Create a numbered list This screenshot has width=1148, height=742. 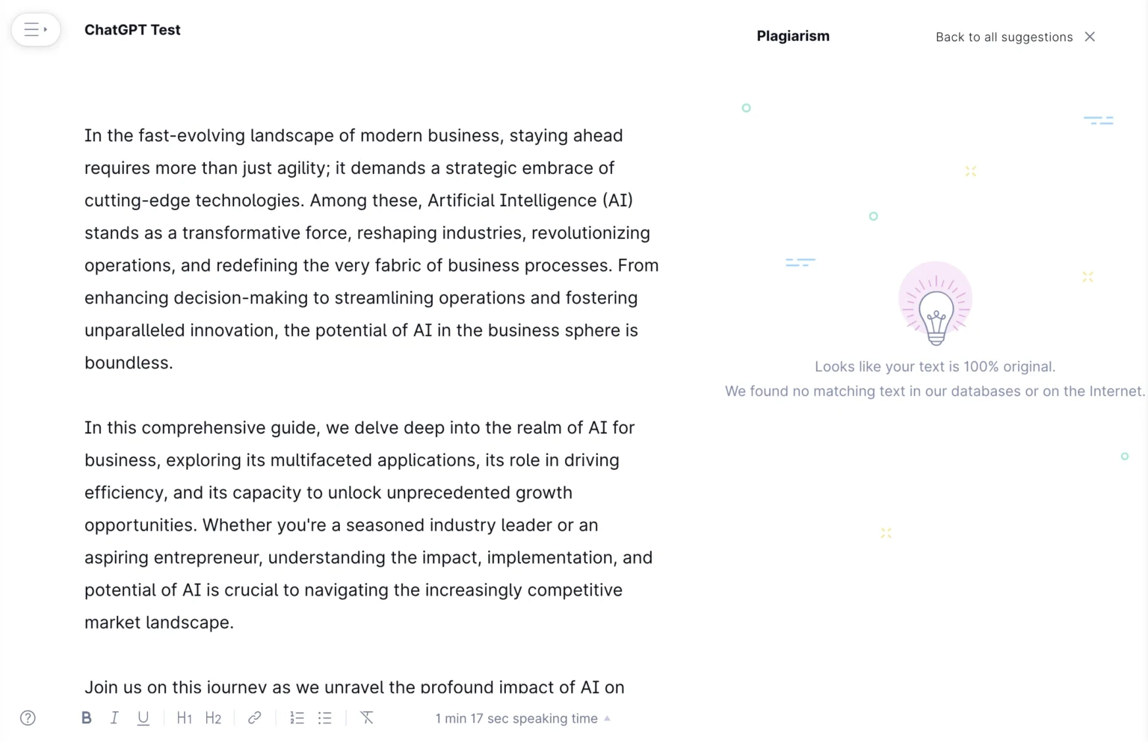coord(297,718)
